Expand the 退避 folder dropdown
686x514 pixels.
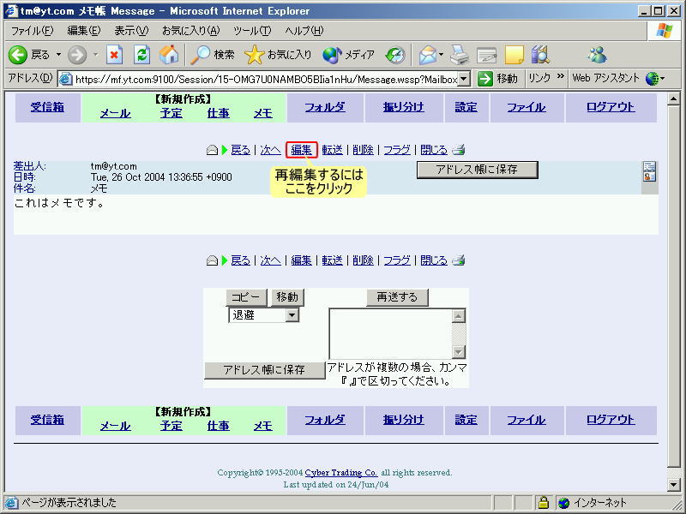tap(292, 315)
